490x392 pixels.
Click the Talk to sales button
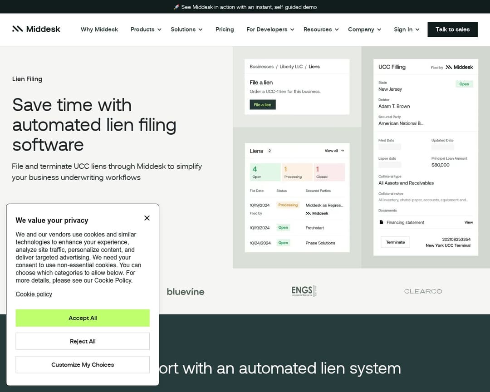[452, 29]
